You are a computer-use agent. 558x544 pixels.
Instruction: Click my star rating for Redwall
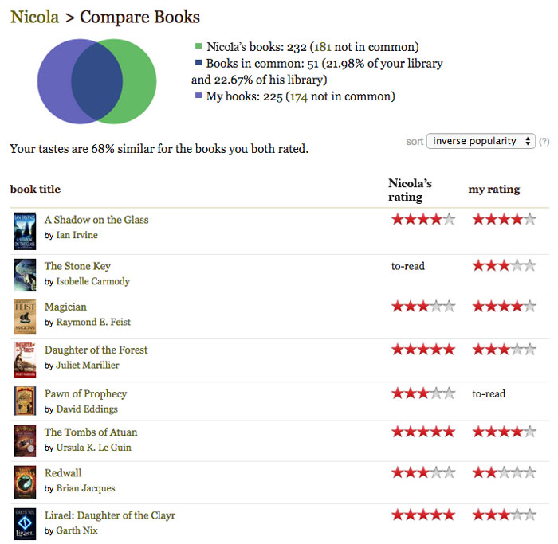click(504, 472)
